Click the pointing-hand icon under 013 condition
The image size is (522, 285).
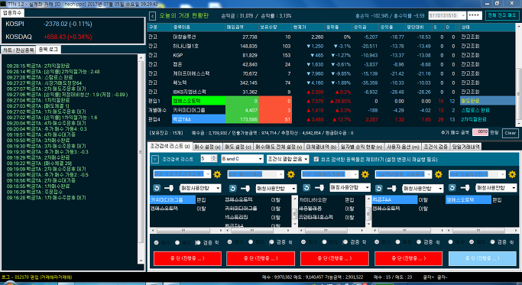(169, 188)
